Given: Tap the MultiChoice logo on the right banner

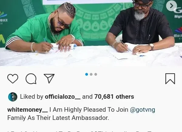Looking at the screenshot, I should [x=178, y=33].
